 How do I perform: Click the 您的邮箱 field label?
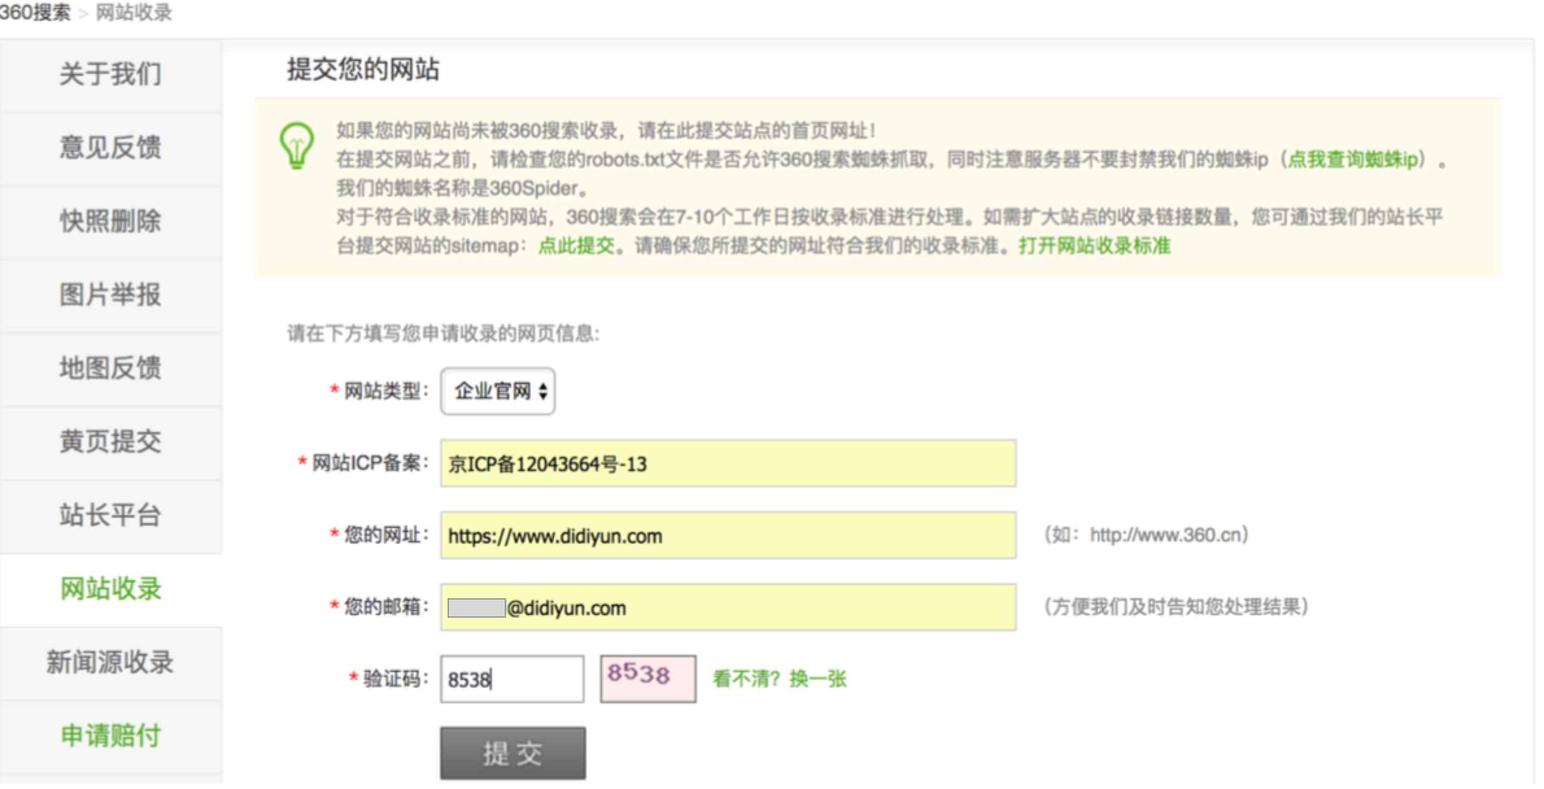[x=386, y=608]
